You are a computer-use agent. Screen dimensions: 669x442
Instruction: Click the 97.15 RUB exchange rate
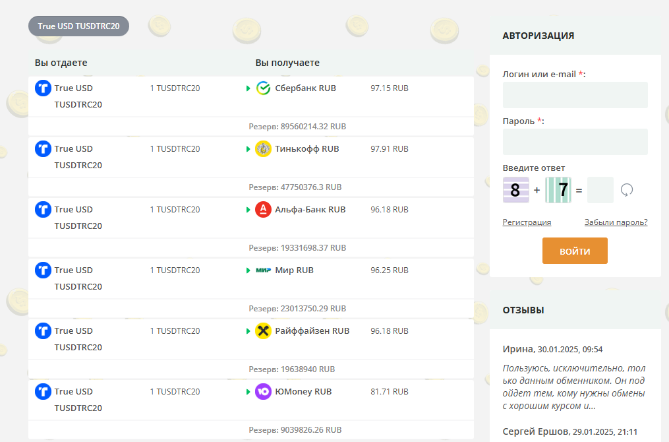(x=389, y=88)
